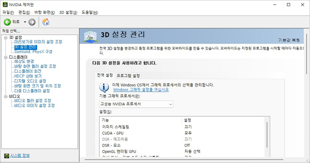
Task: Select the DSR - 요소 setting row
Action: 182,145
